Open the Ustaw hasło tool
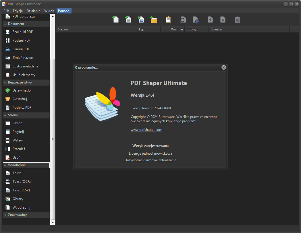 (26, 90)
